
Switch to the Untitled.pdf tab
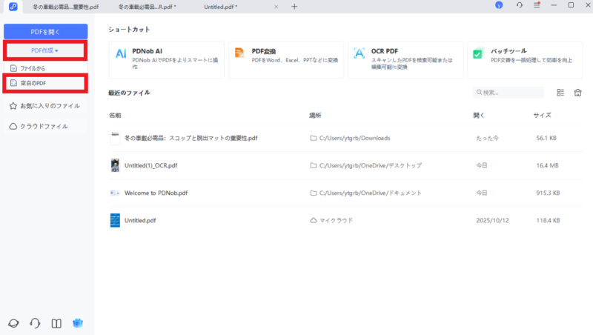[x=221, y=6]
